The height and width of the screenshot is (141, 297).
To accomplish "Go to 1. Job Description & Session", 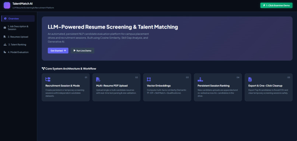I will [x=18, y=28].
